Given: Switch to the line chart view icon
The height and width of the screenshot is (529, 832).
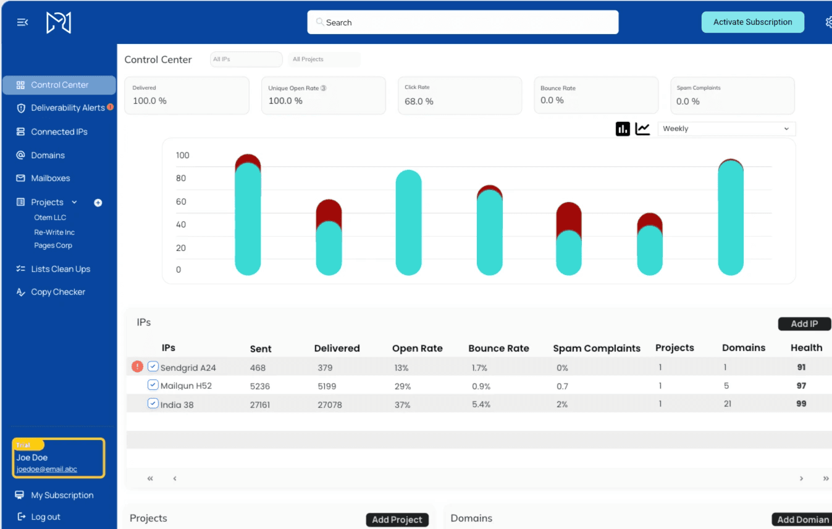Looking at the screenshot, I should [x=642, y=128].
